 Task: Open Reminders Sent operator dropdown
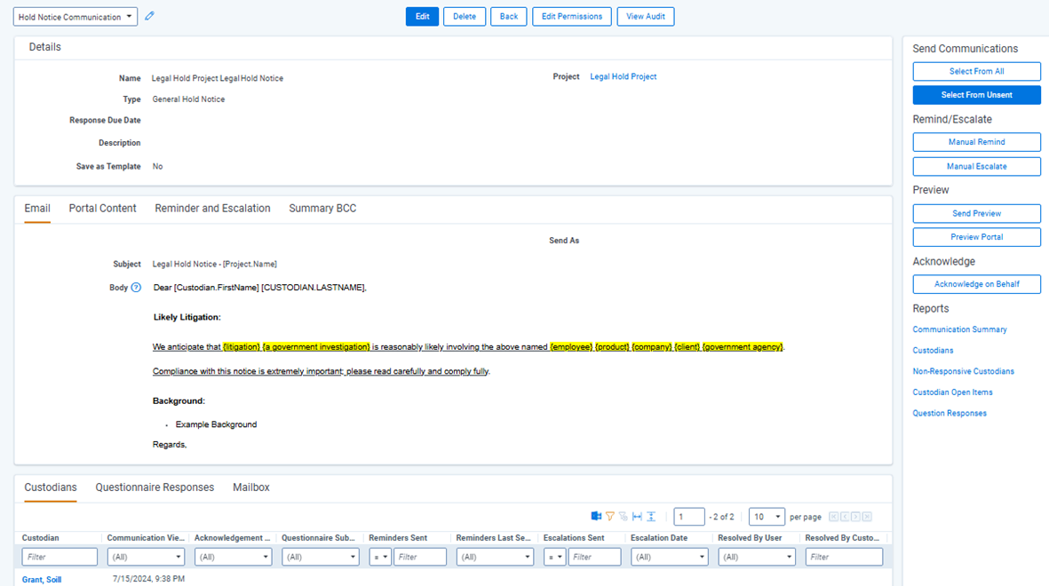pyautogui.click(x=380, y=557)
